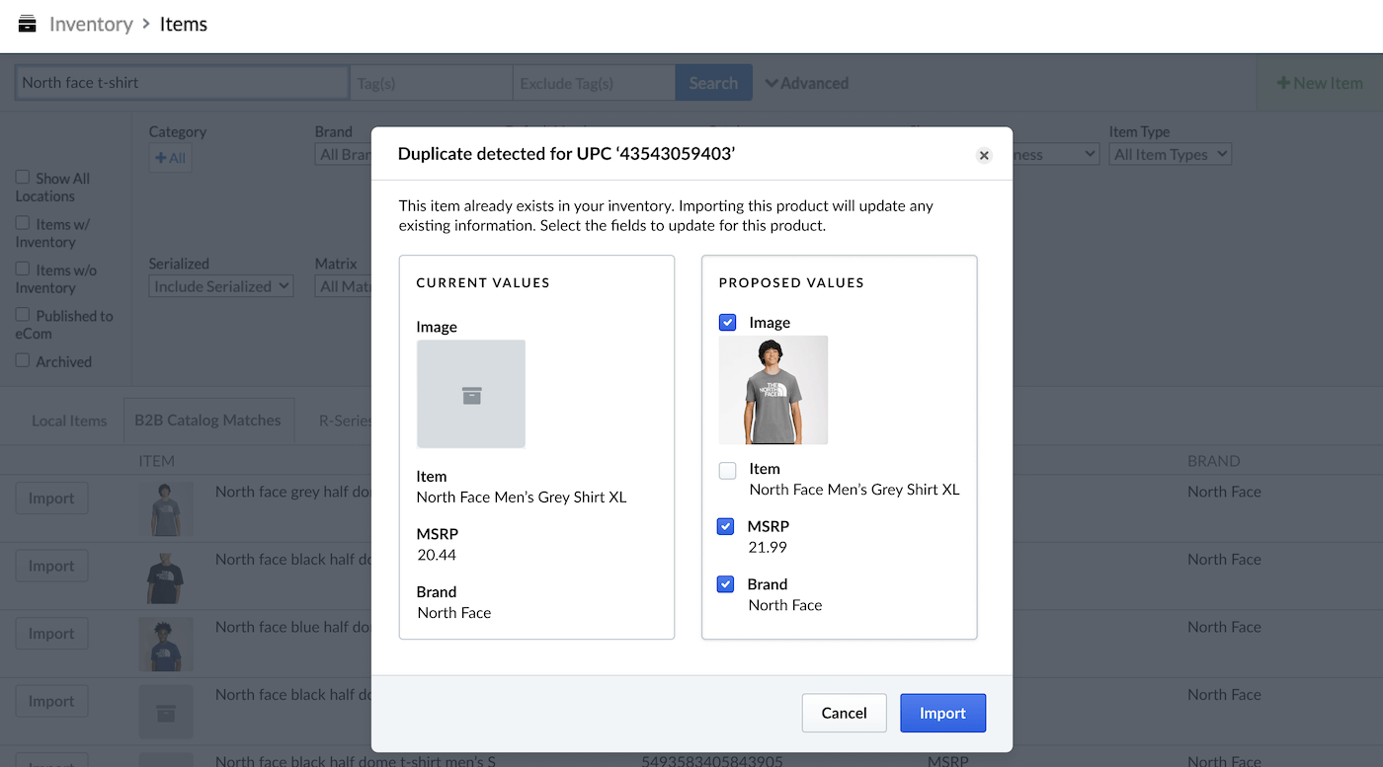The height and width of the screenshot is (767, 1383).
Task: Uncheck the proposed Image checkbox
Action: [x=728, y=322]
